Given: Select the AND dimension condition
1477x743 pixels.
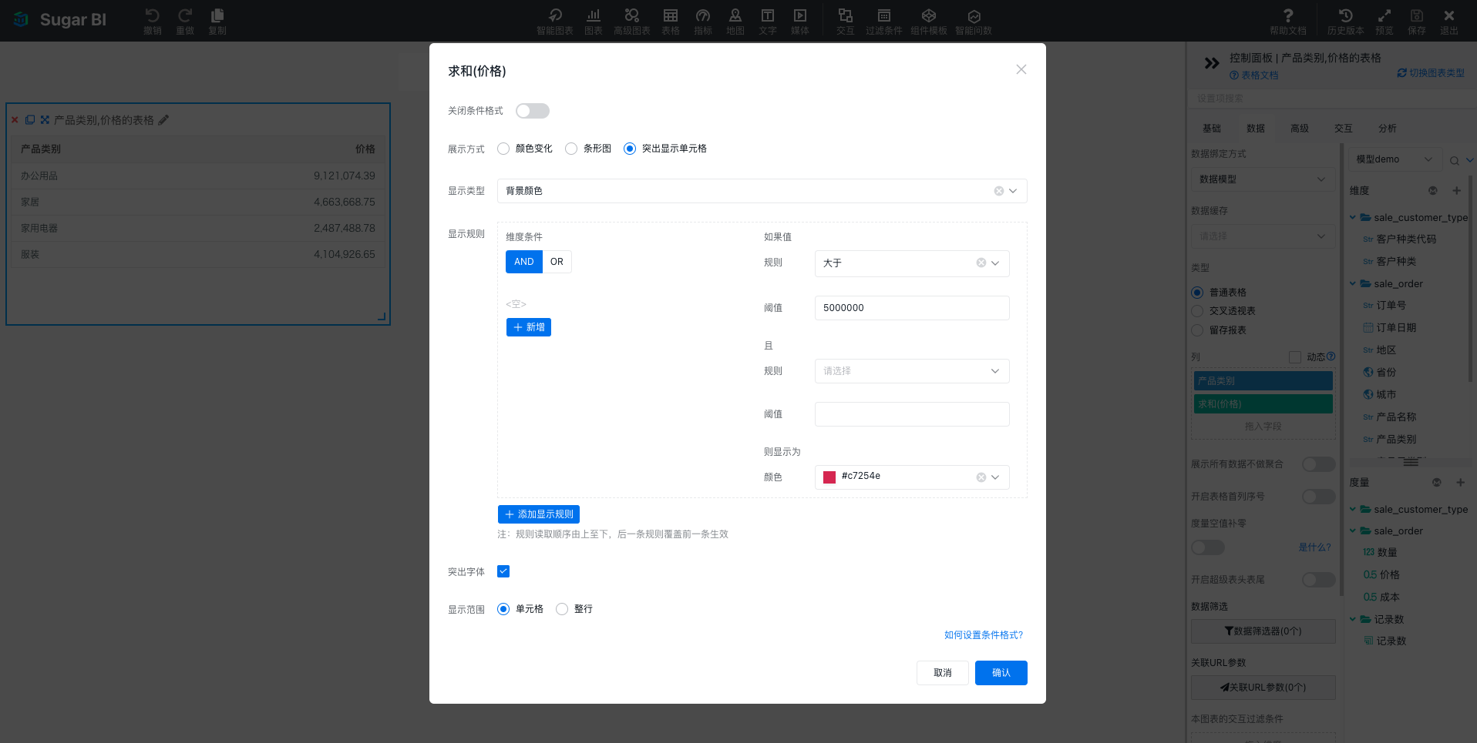Looking at the screenshot, I should point(524,262).
